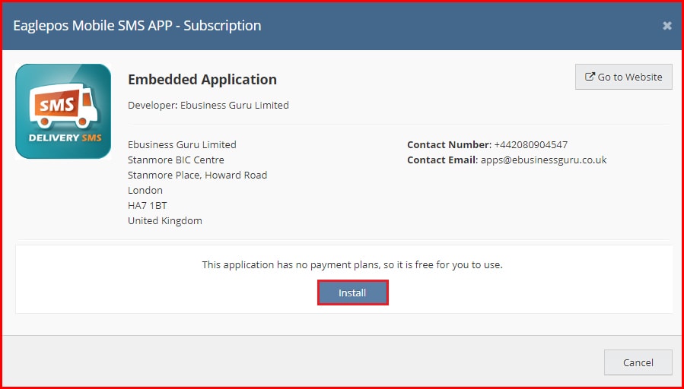This screenshot has height=389, width=684.
Task: Click the Developer: Ebusiness Guru Limited text
Action: coord(208,105)
